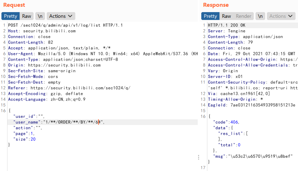Place cursor in the user_name payload value
The image size is (298, 171).
[71, 122]
